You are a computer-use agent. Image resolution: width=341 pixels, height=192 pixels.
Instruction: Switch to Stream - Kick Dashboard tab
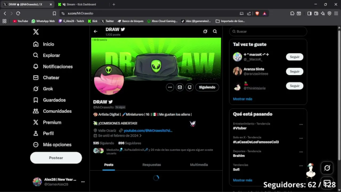tap(82, 4)
